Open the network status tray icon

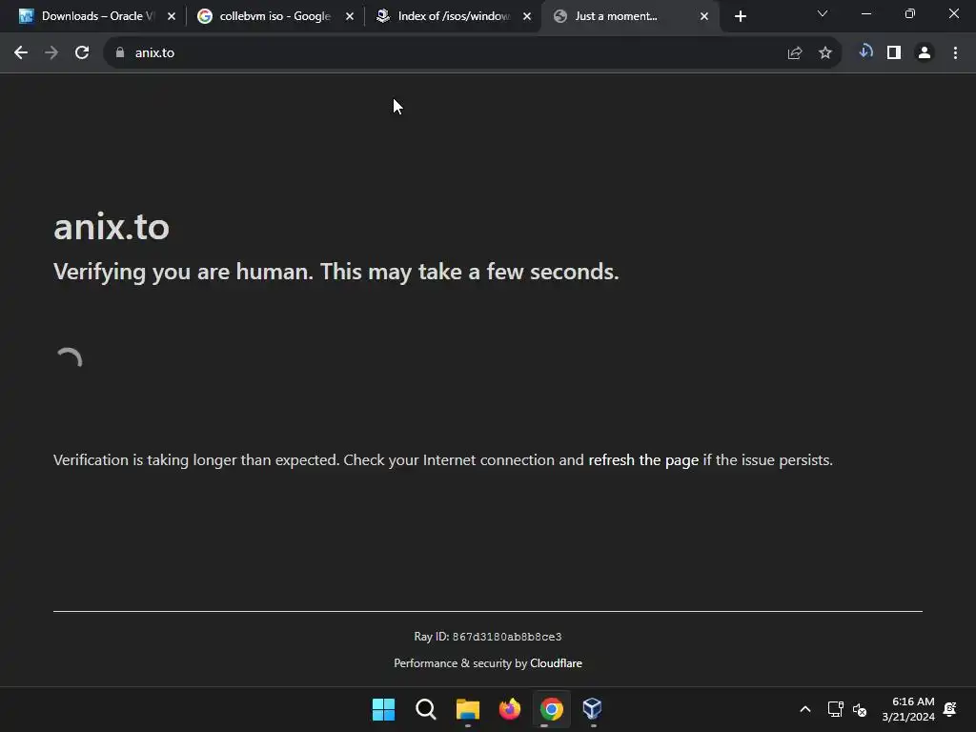835,709
